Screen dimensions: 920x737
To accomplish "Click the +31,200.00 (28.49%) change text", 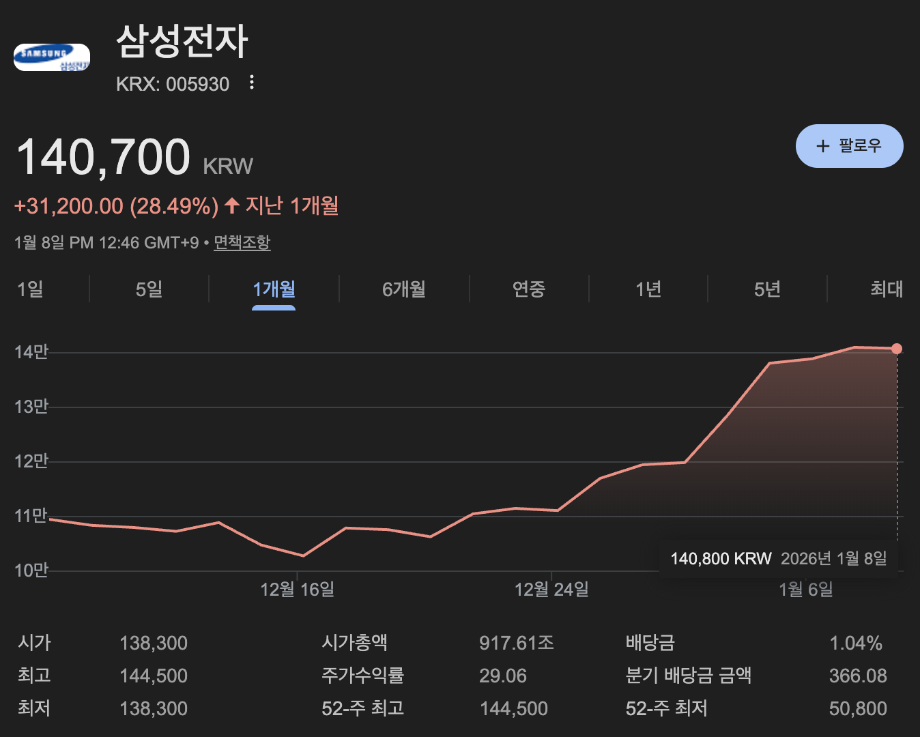I will coord(116,206).
